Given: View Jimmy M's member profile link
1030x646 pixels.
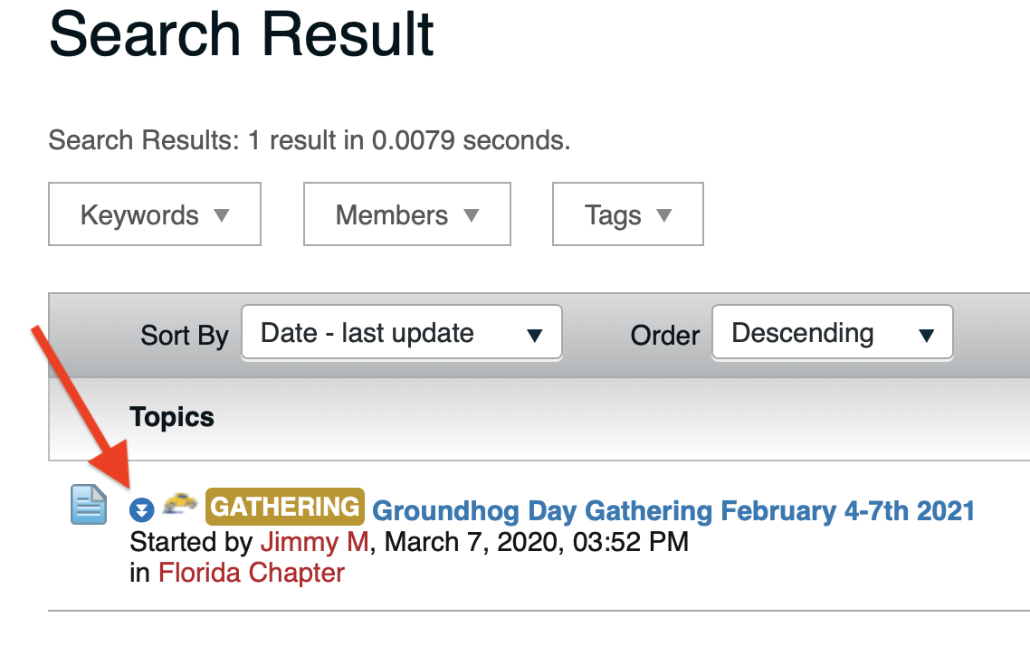Looking at the screenshot, I should pyautogui.click(x=315, y=542).
